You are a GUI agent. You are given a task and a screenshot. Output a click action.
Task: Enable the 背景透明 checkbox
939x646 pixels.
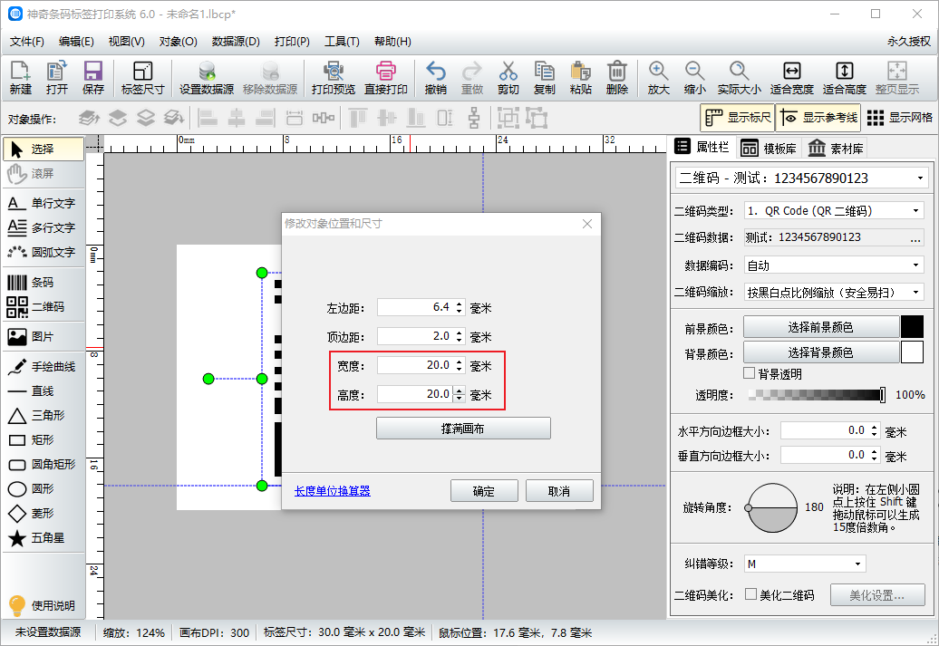pyautogui.click(x=749, y=373)
